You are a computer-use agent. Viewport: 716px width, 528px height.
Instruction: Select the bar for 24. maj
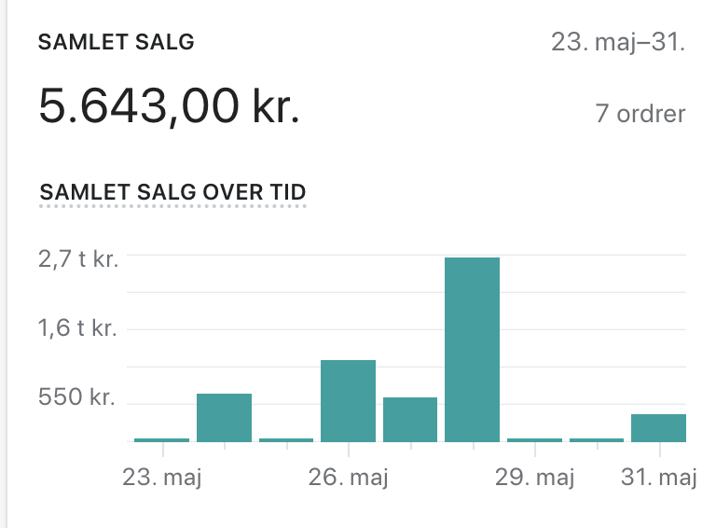click(224, 417)
